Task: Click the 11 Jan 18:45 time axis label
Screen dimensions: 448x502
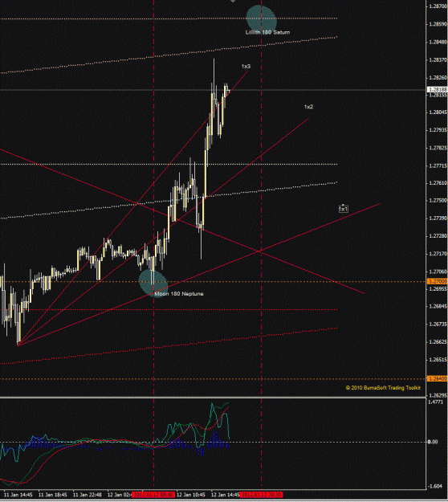Action: pyautogui.click(x=53, y=495)
